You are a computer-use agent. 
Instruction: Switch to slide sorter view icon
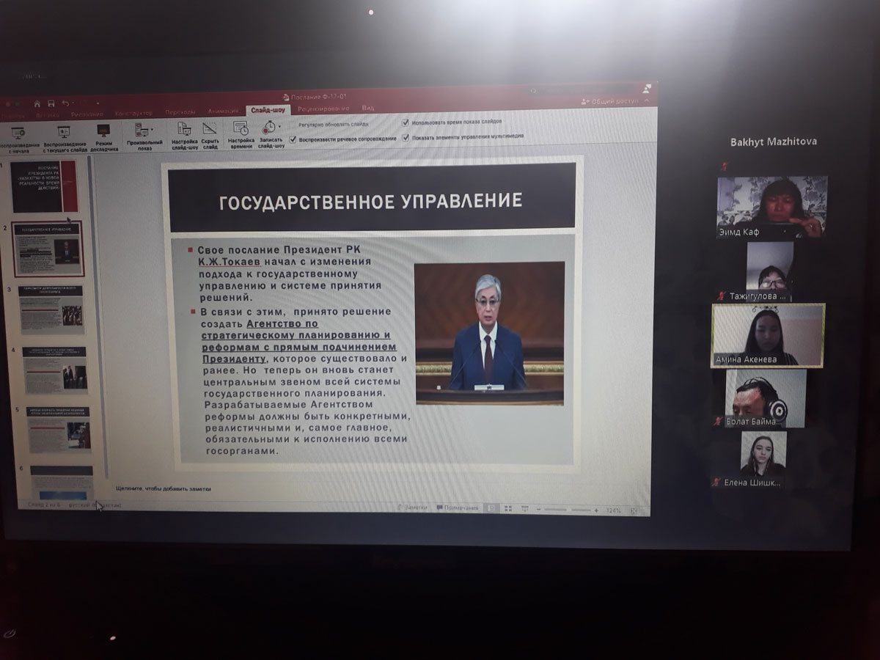pyautogui.click(x=508, y=508)
